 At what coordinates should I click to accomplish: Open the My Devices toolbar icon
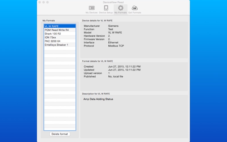92,8
